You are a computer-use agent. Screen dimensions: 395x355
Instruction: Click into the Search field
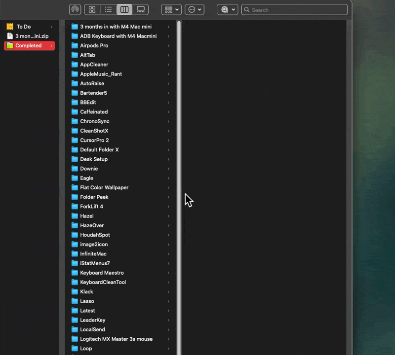tap(296, 10)
